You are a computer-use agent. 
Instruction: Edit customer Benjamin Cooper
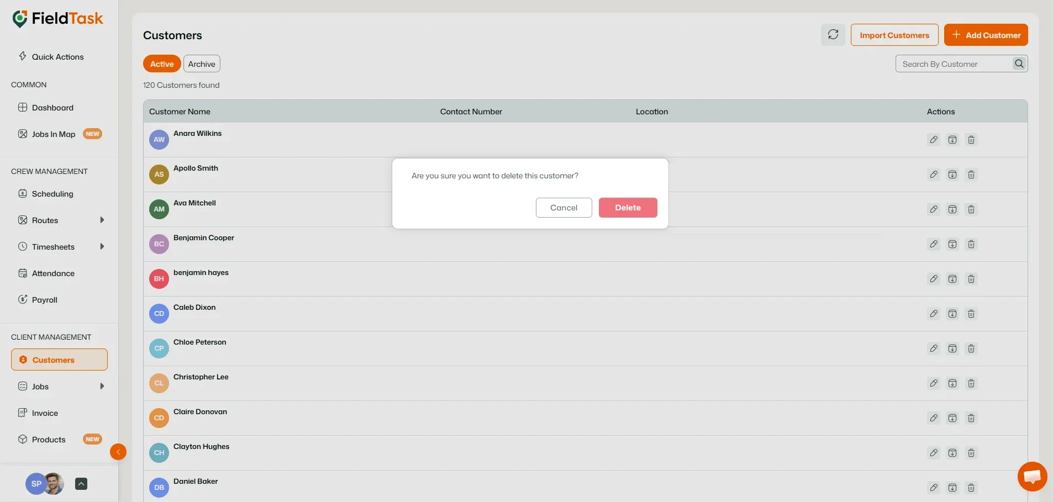pyautogui.click(x=934, y=244)
